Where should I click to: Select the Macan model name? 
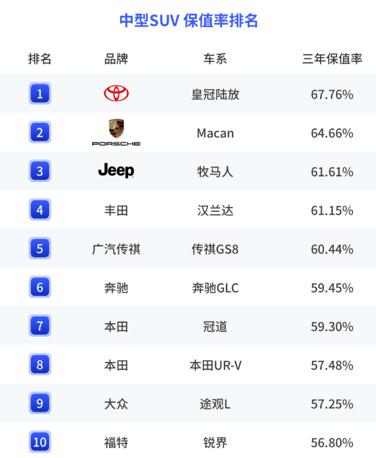(x=215, y=133)
